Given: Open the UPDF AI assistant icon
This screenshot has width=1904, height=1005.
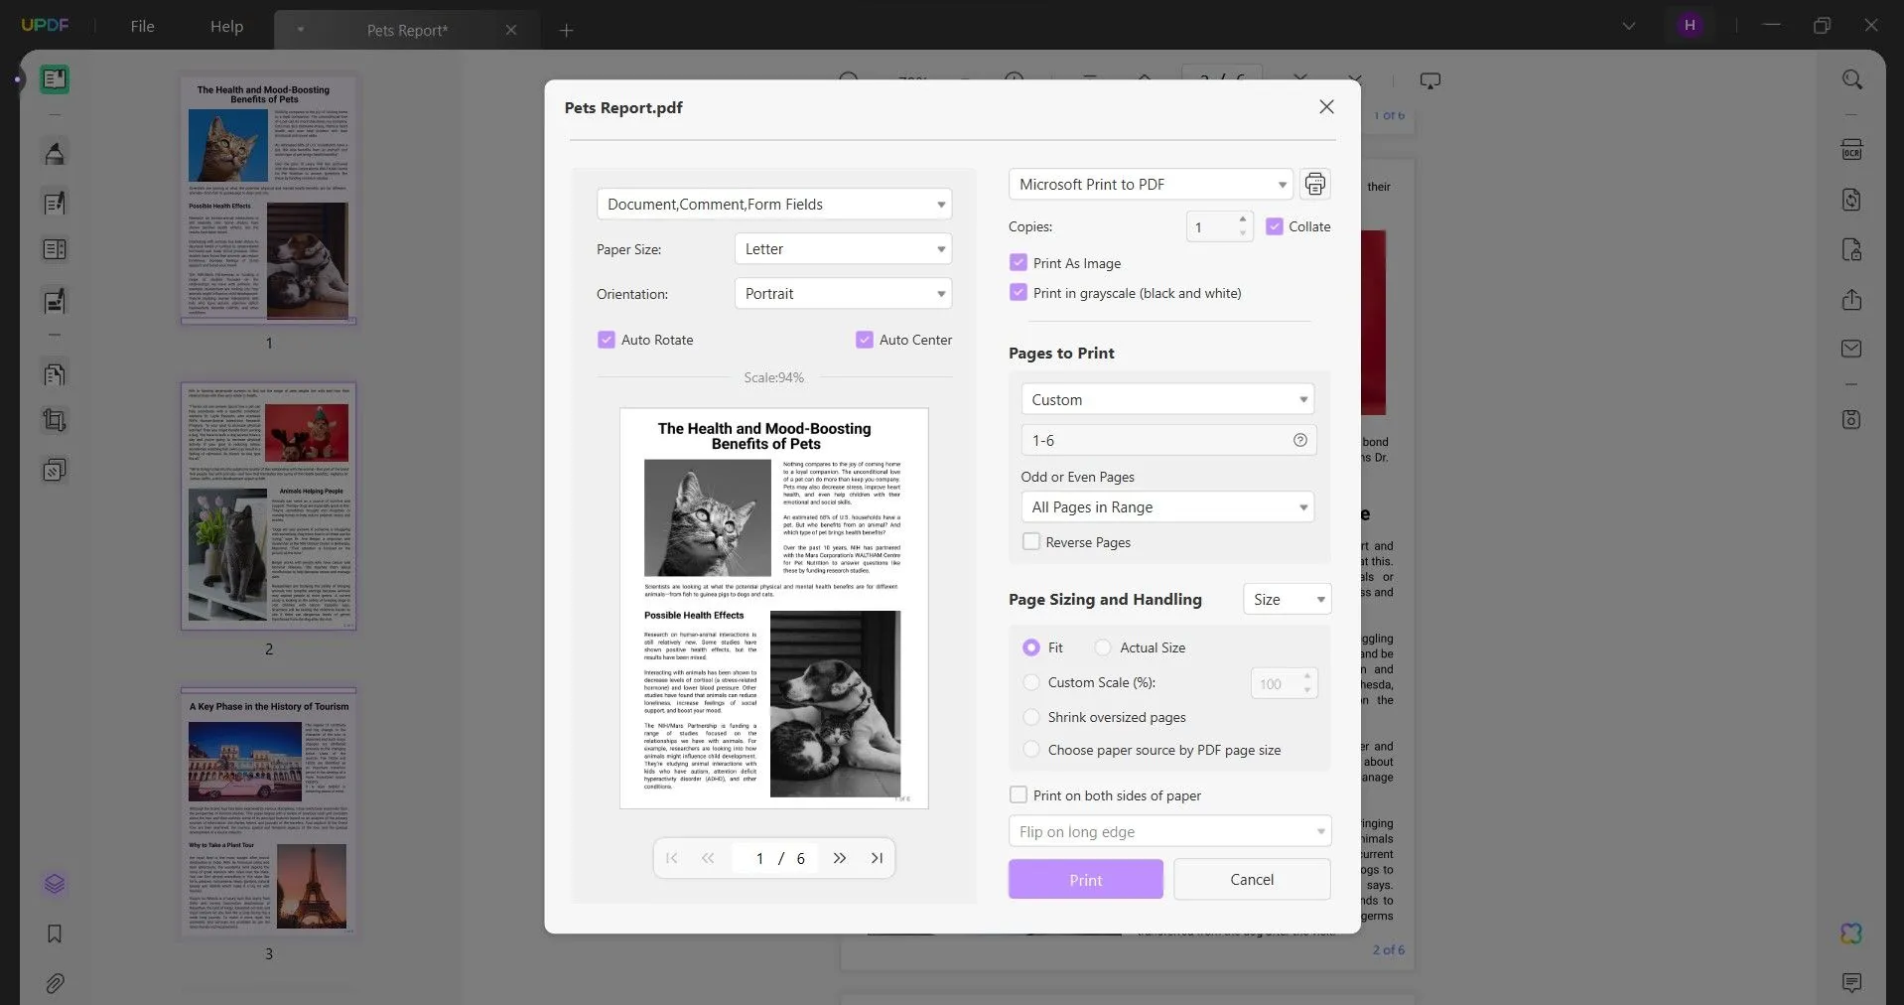Looking at the screenshot, I should (x=1849, y=933).
